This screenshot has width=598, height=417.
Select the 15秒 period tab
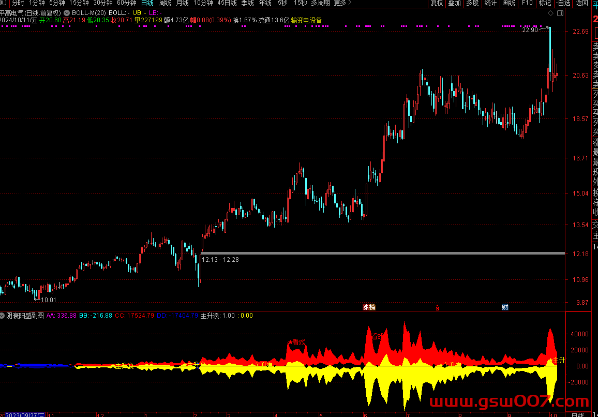300,3
